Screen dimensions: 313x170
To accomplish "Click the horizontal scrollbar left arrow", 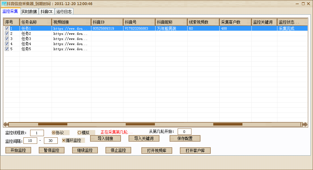I will tap(6, 124).
